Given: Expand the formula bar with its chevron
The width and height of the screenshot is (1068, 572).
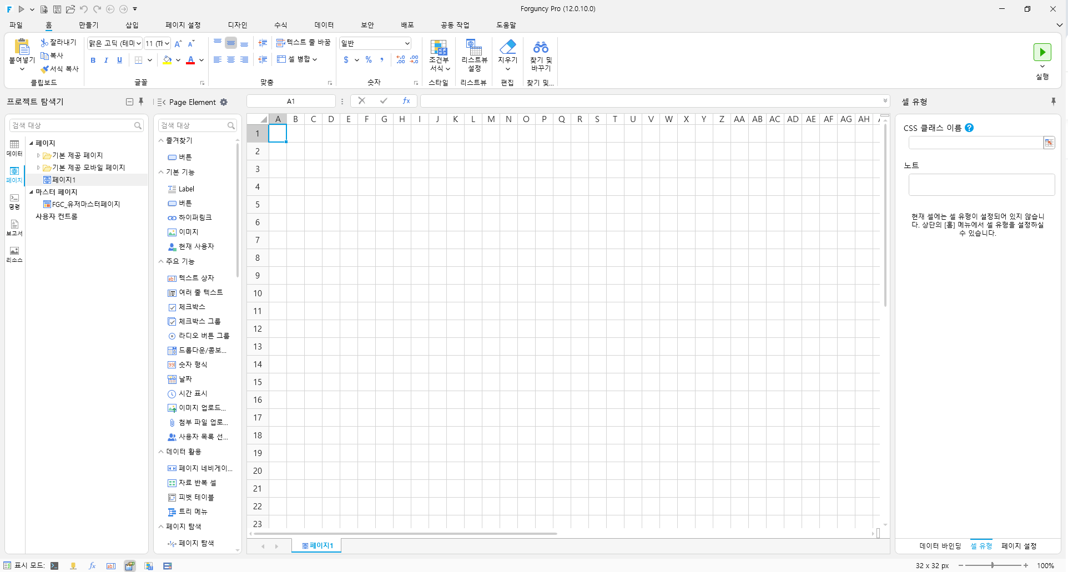Looking at the screenshot, I should click(885, 101).
